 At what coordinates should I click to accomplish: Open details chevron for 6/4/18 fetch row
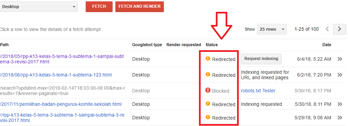(x=340, y=59)
